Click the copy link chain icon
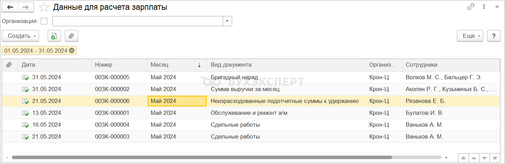 pyautogui.click(x=471, y=7)
